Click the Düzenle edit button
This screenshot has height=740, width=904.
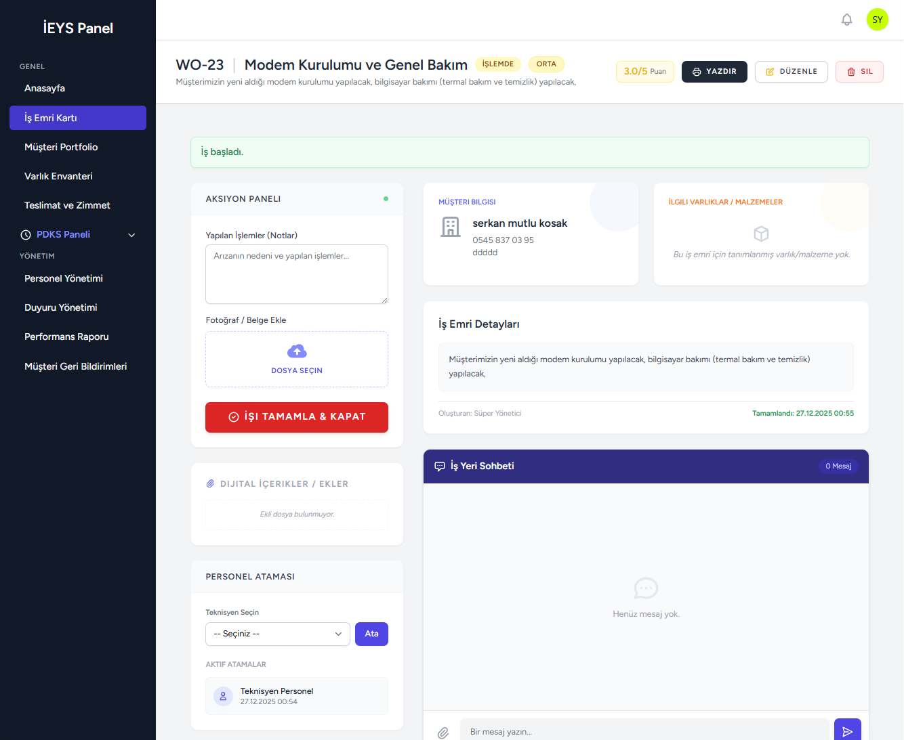[791, 72]
